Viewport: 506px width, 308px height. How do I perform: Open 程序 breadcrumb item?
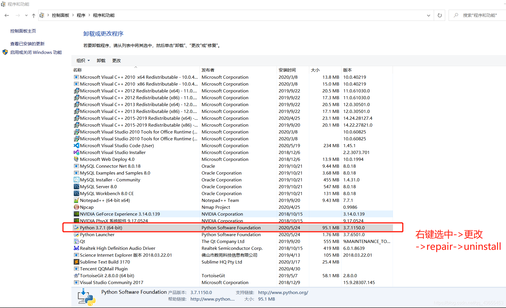pyautogui.click(x=81, y=15)
